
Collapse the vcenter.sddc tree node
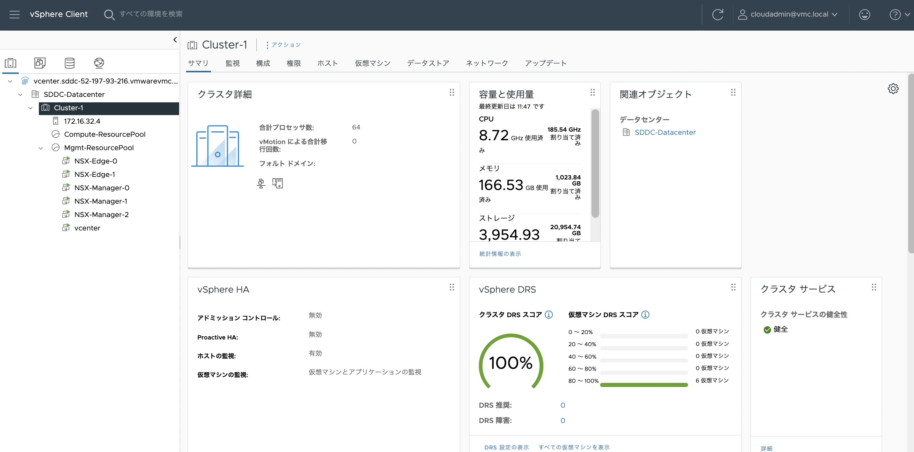pyautogui.click(x=10, y=81)
